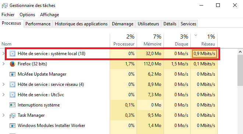Click gear icon of Hôte de service : service réseau
The width and height of the screenshot is (243, 134).
(x=13, y=84)
